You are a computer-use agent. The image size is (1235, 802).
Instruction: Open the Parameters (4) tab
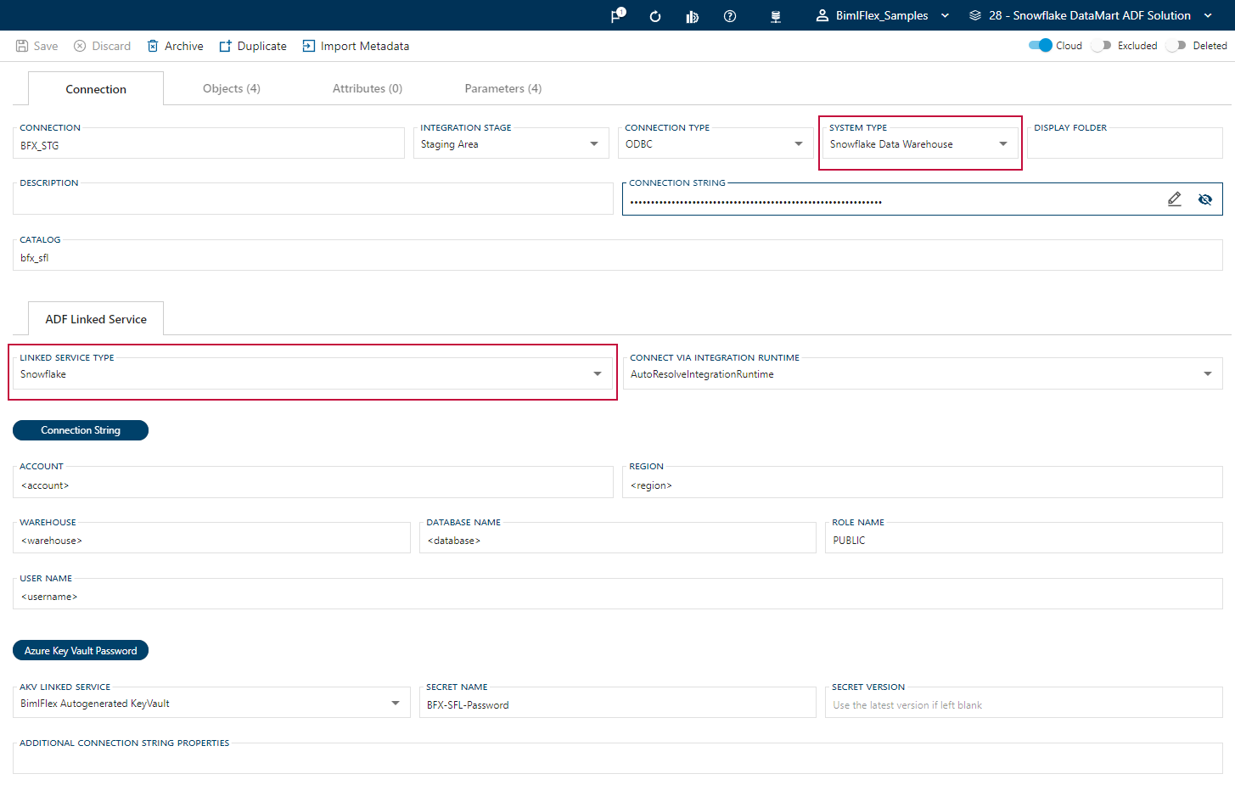coord(502,88)
